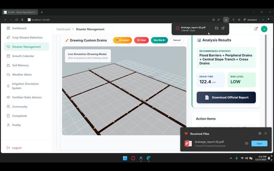
Task: Click browser profile circle icon
Action: [269, 20]
